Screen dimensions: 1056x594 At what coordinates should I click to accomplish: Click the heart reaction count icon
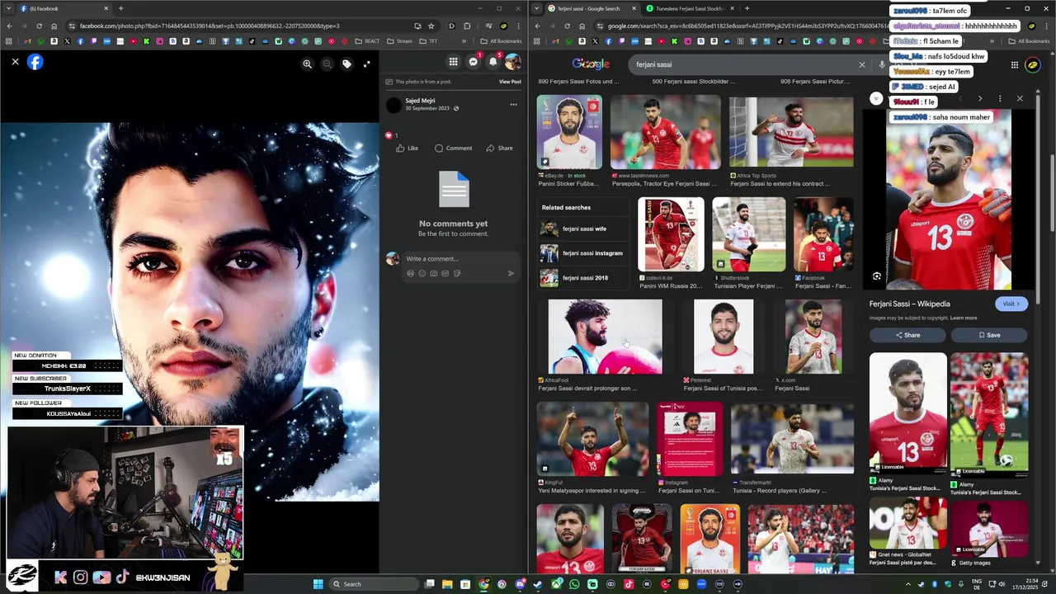[389, 135]
